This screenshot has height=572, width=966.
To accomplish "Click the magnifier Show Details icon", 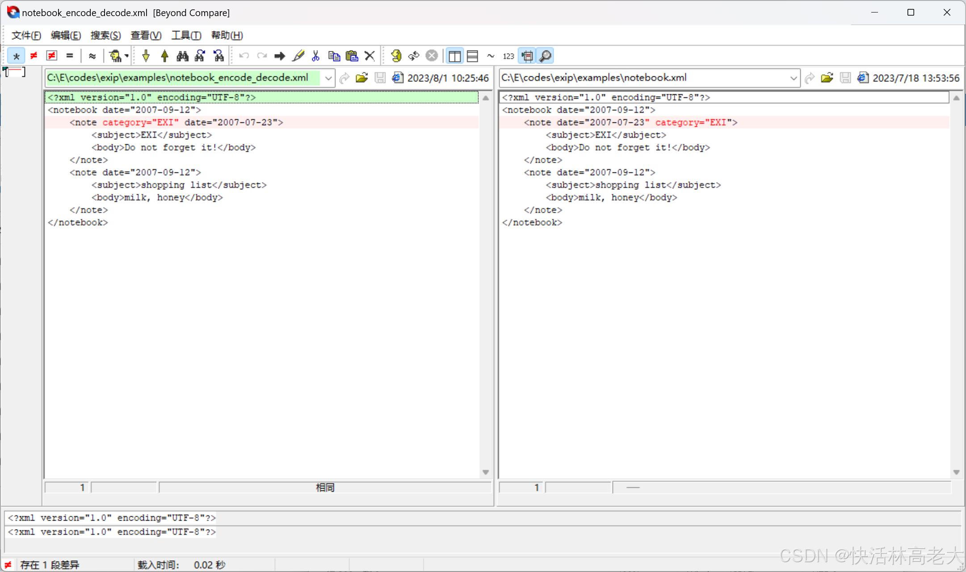I will pyautogui.click(x=546, y=56).
